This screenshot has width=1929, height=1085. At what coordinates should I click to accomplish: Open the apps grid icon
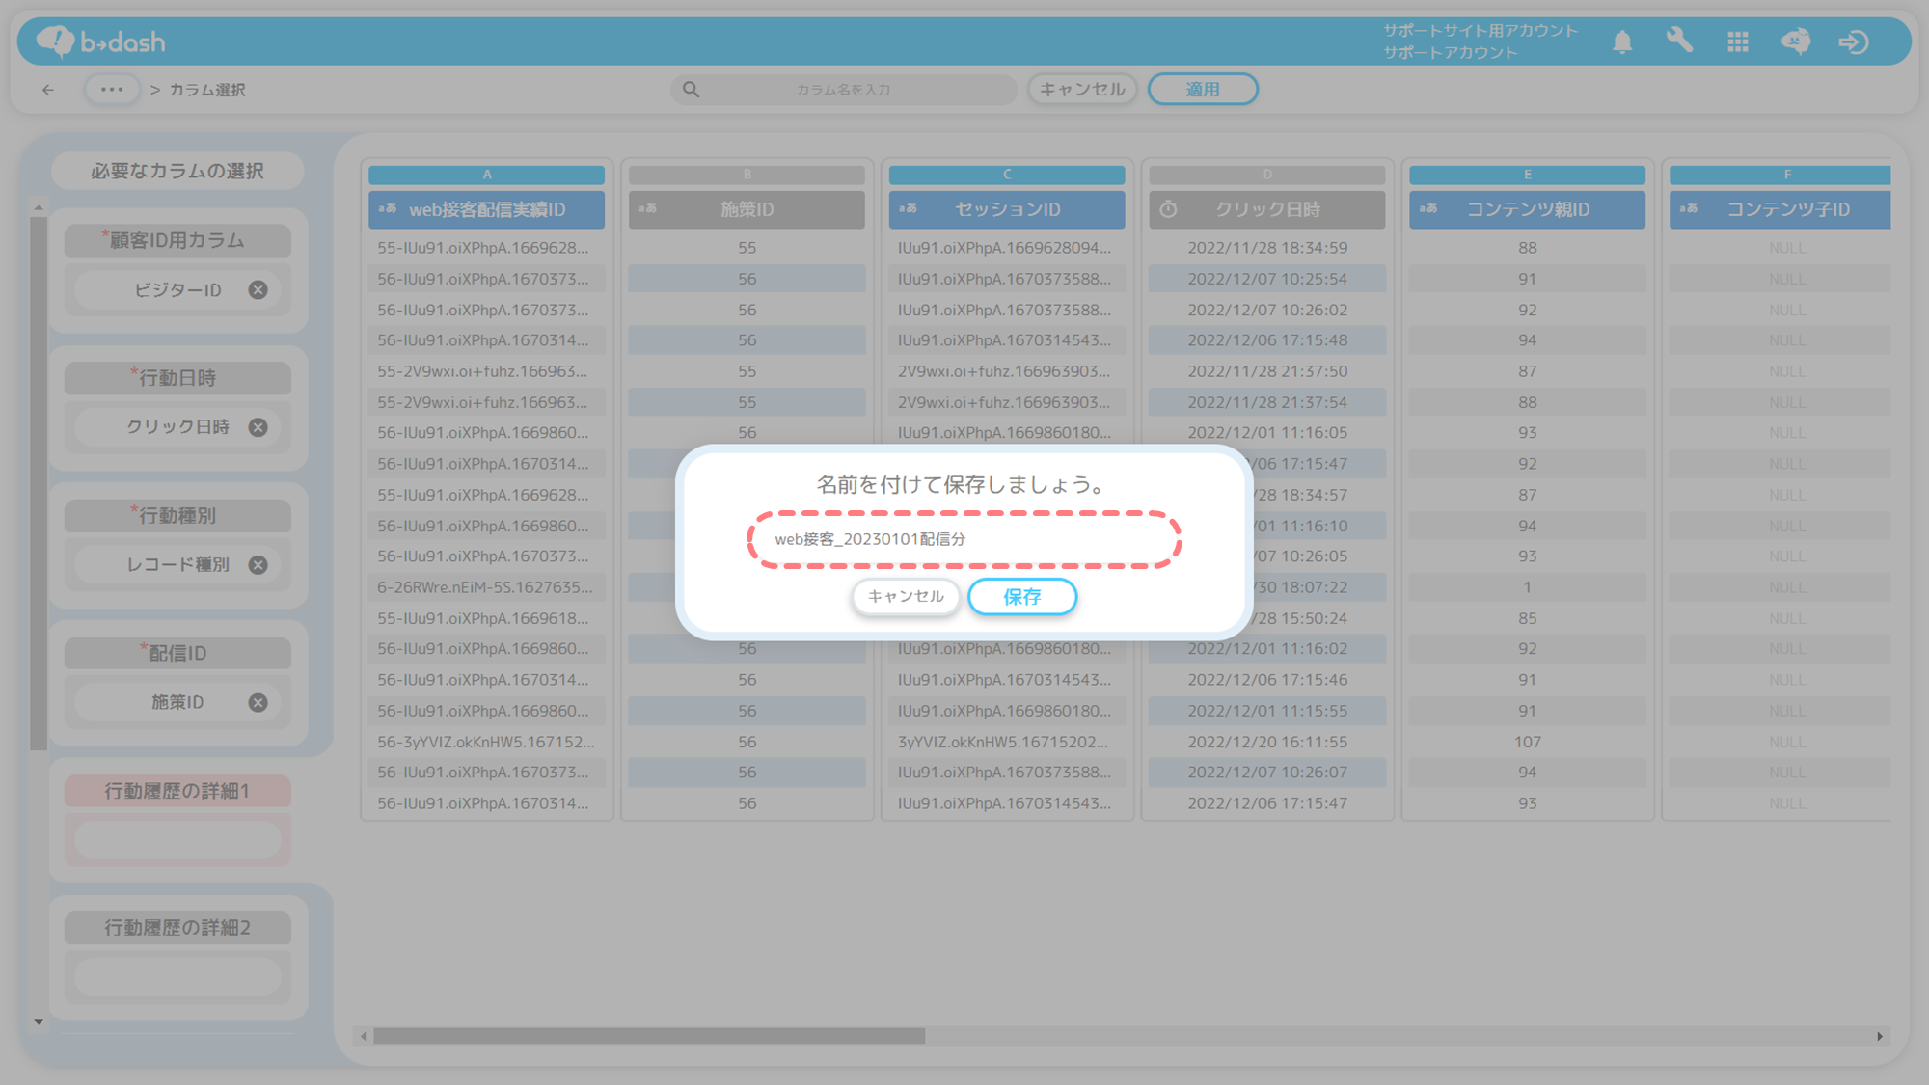(x=1738, y=42)
